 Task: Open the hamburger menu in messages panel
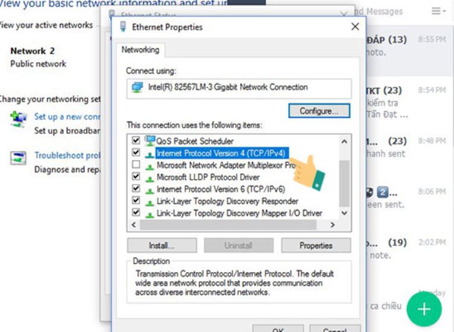[x=437, y=11]
